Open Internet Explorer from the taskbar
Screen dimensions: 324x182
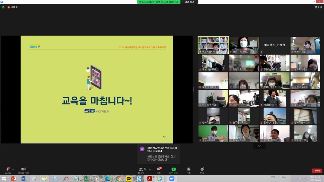coord(160,179)
